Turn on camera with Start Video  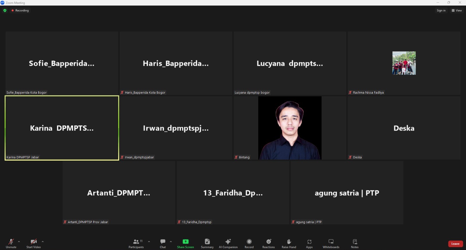pyautogui.click(x=33, y=243)
